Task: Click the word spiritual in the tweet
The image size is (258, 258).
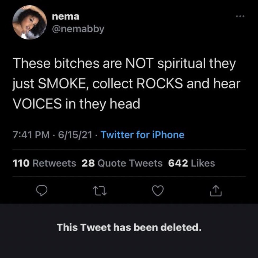Action: pos(182,64)
